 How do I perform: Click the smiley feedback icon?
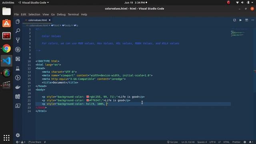tap(245, 142)
